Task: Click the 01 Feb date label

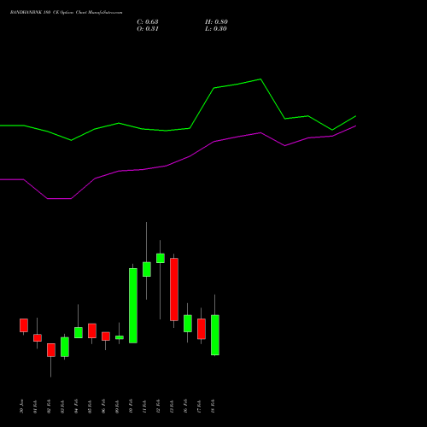Action: [x=35, y=407]
